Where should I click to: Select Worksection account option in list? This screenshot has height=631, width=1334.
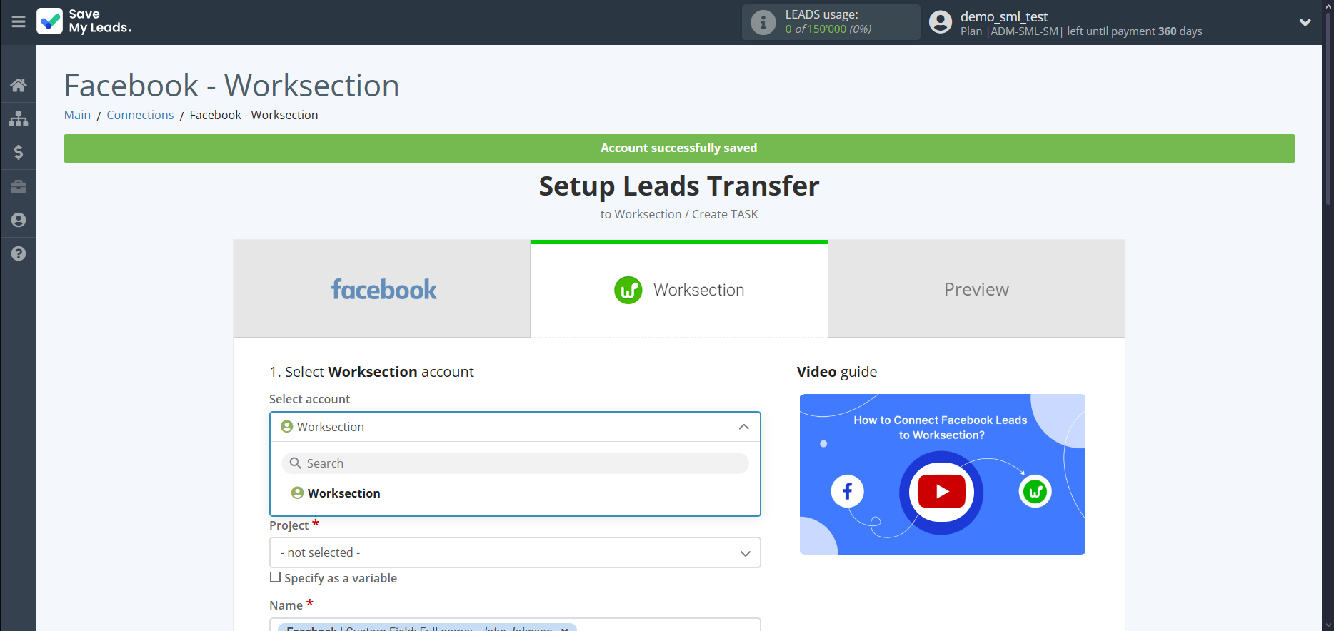343,493
